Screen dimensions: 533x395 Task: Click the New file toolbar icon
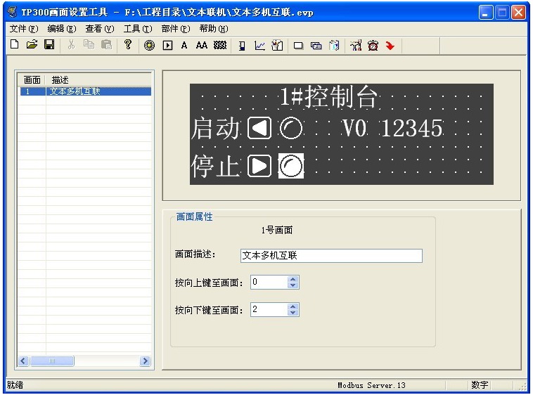pyautogui.click(x=14, y=45)
